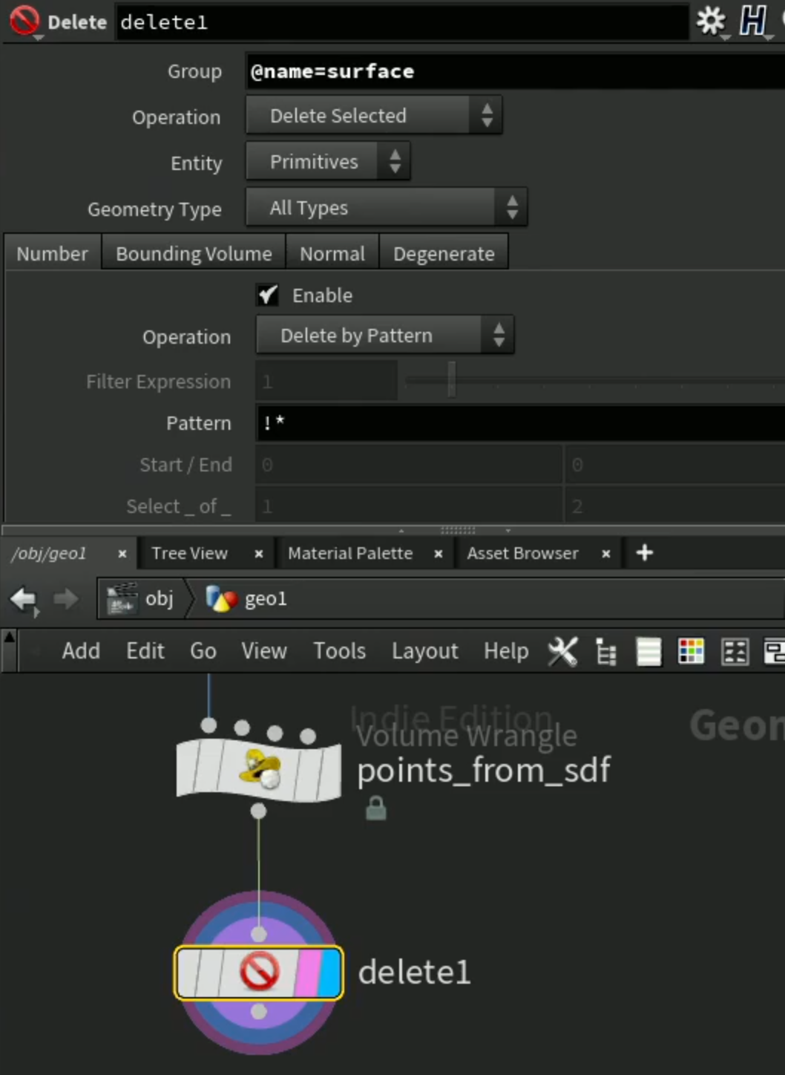This screenshot has height=1075, width=785.
Task: Toggle tree list view icon in network toolbar
Action: click(x=606, y=652)
